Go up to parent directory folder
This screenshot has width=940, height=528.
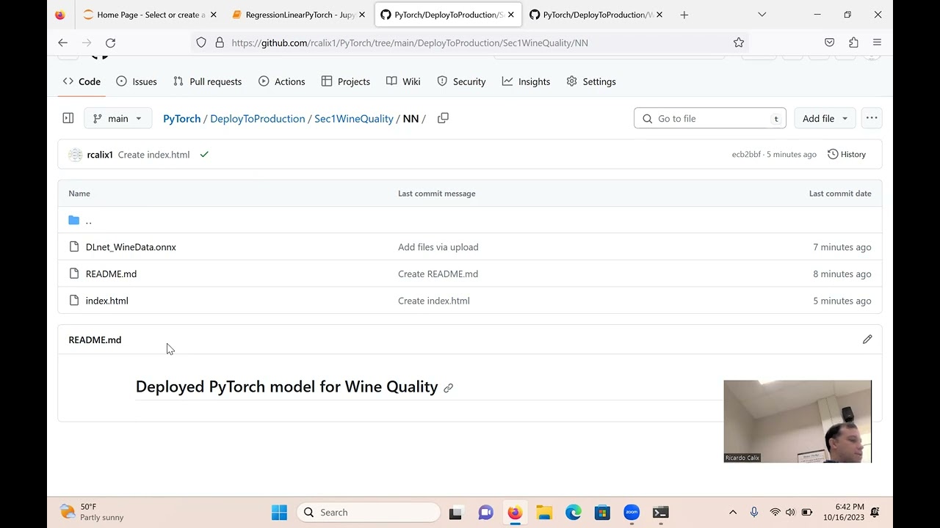click(88, 220)
